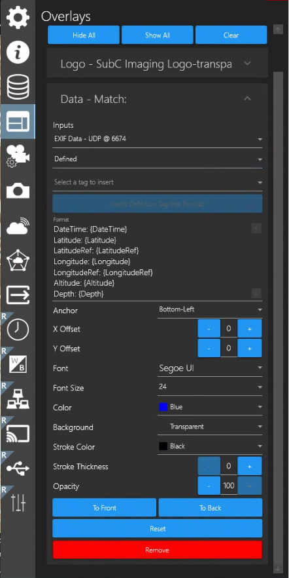Open the EXIF Data input dropdown
The width and height of the screenshot is (289, 578).
[x=158, y=139]
